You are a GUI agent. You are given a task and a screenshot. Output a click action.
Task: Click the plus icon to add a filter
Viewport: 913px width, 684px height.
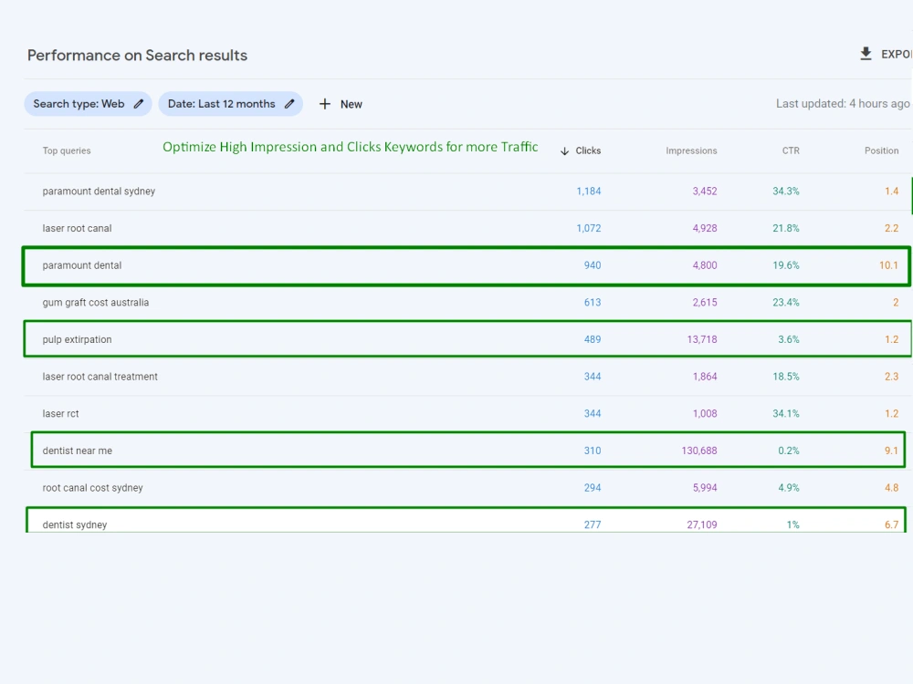[325, 104]
